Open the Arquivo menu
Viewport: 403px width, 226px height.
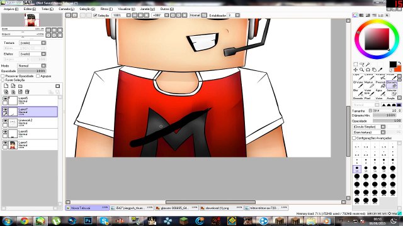11,9
